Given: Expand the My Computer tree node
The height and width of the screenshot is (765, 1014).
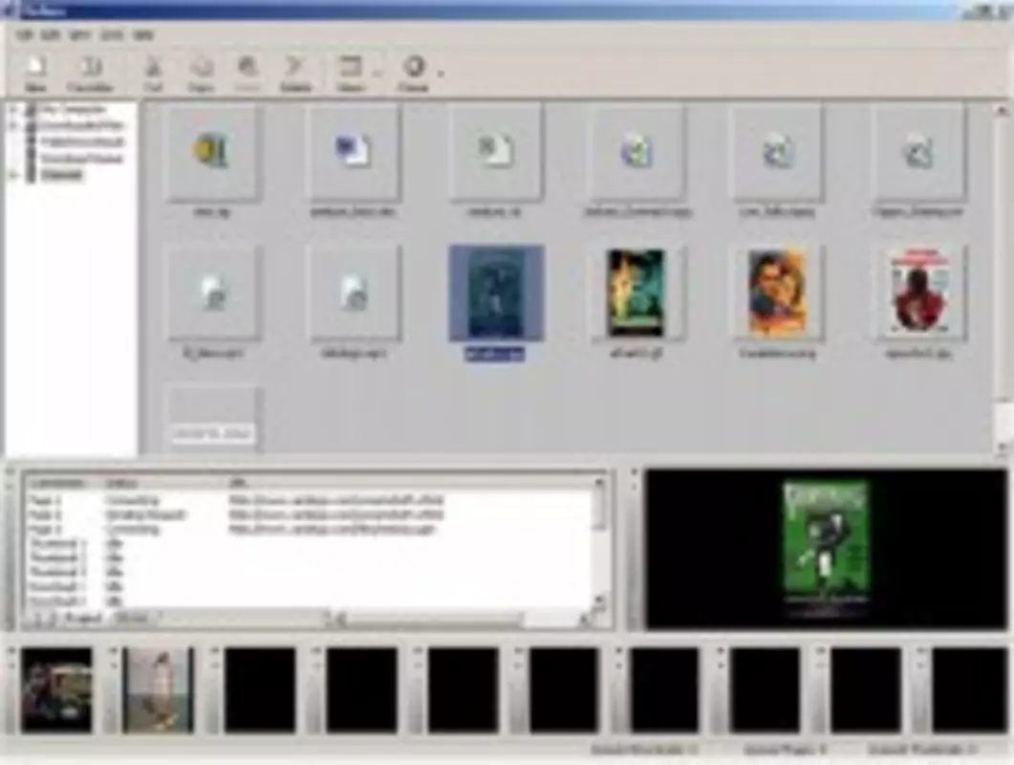Looking at the screenshot, I should [x=13, y=110].
